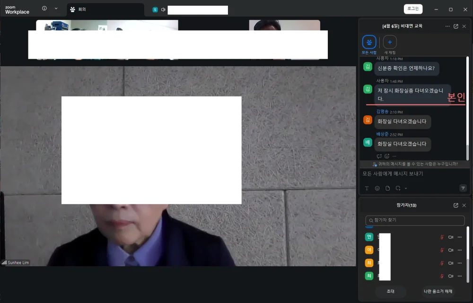Focus the 참가자 찾기 search field
The image size is (473, 303).
tap(415, 220)
